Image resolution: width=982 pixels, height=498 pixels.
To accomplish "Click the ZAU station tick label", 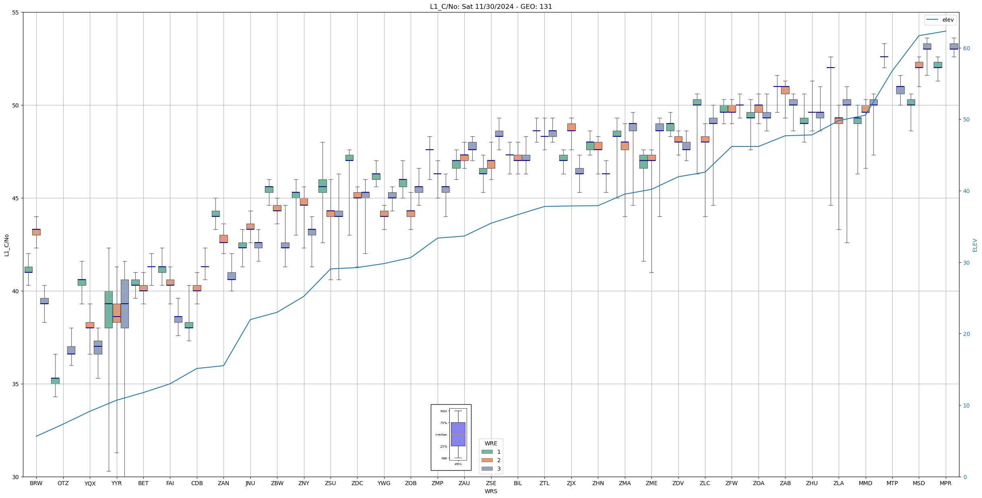I will pyautogui.click(x=464, y=483).
